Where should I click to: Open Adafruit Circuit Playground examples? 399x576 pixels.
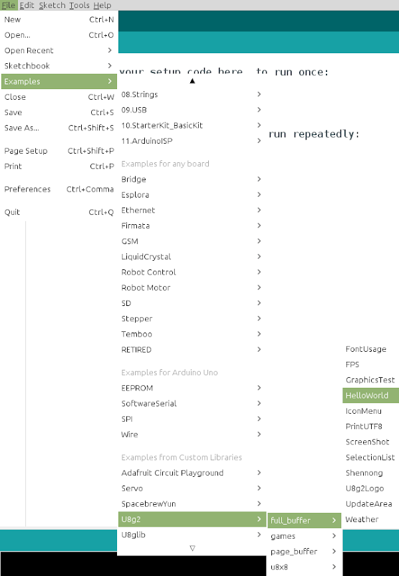click(x=192, y=473)
